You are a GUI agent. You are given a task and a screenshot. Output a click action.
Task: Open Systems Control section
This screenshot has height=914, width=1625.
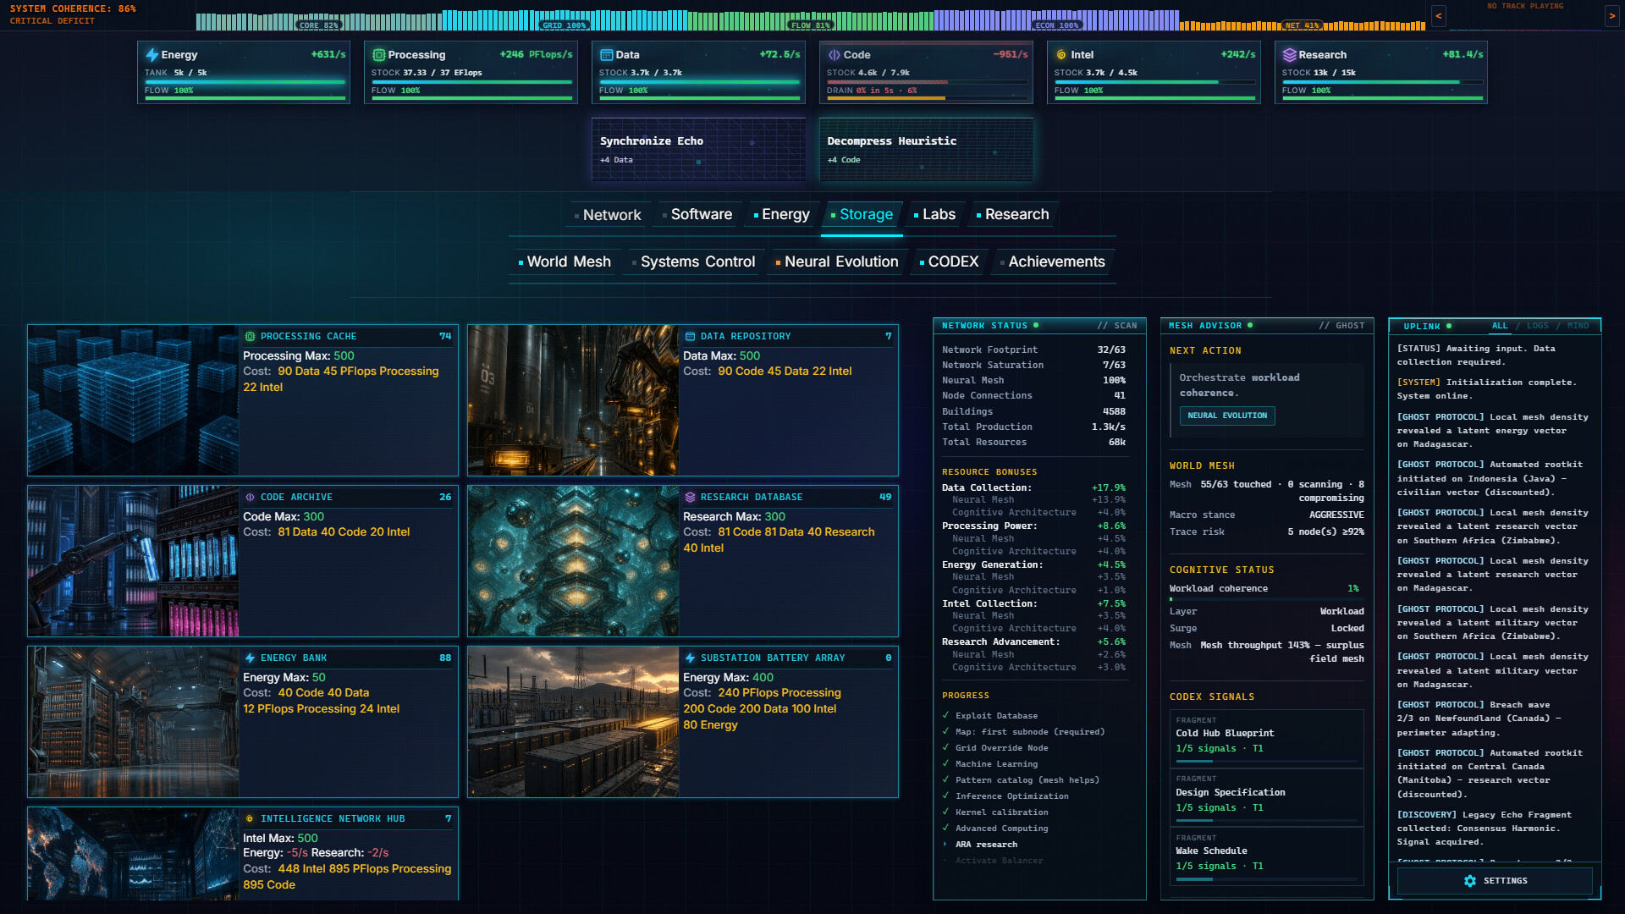point(694,262)
